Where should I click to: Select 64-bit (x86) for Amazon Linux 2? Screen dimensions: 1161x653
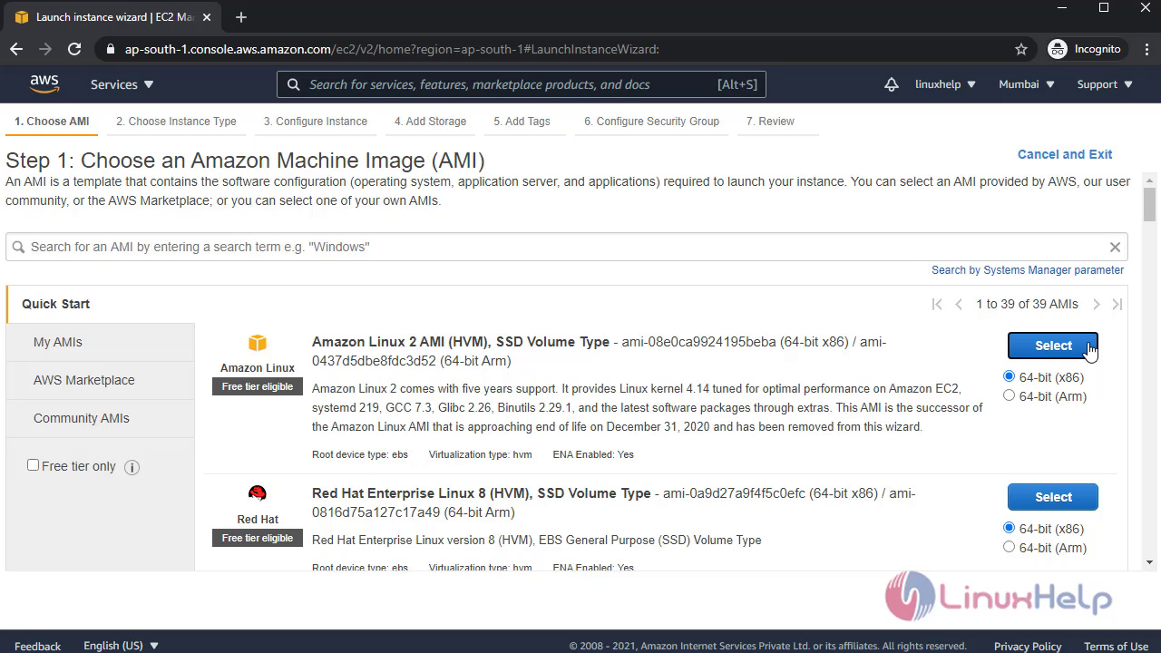[1010, 376]
